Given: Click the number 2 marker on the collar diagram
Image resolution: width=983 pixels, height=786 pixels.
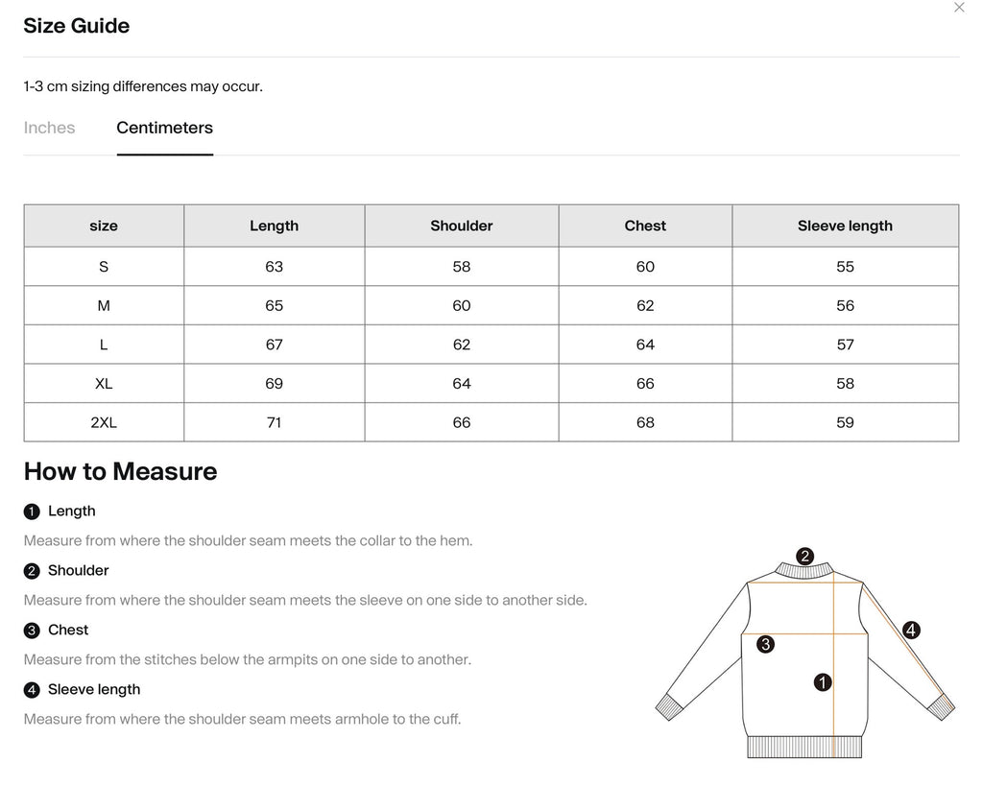Looking at the screenshot, I should click(x=804, y=555).
